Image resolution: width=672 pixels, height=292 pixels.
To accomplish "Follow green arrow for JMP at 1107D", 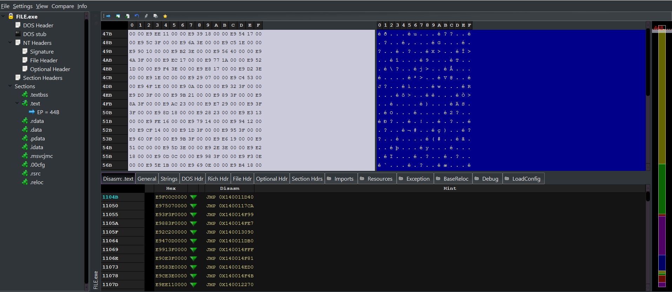I will 193,285.
